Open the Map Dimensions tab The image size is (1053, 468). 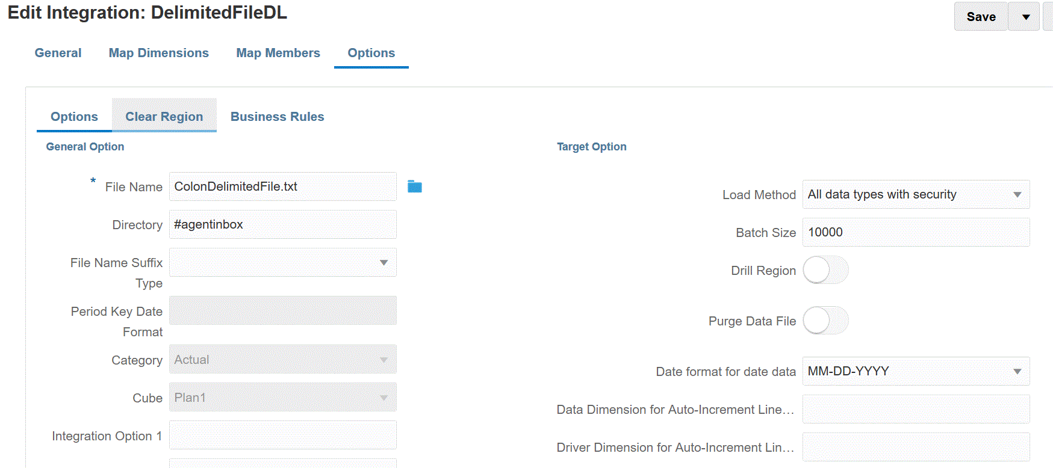[x=158, y=53]
